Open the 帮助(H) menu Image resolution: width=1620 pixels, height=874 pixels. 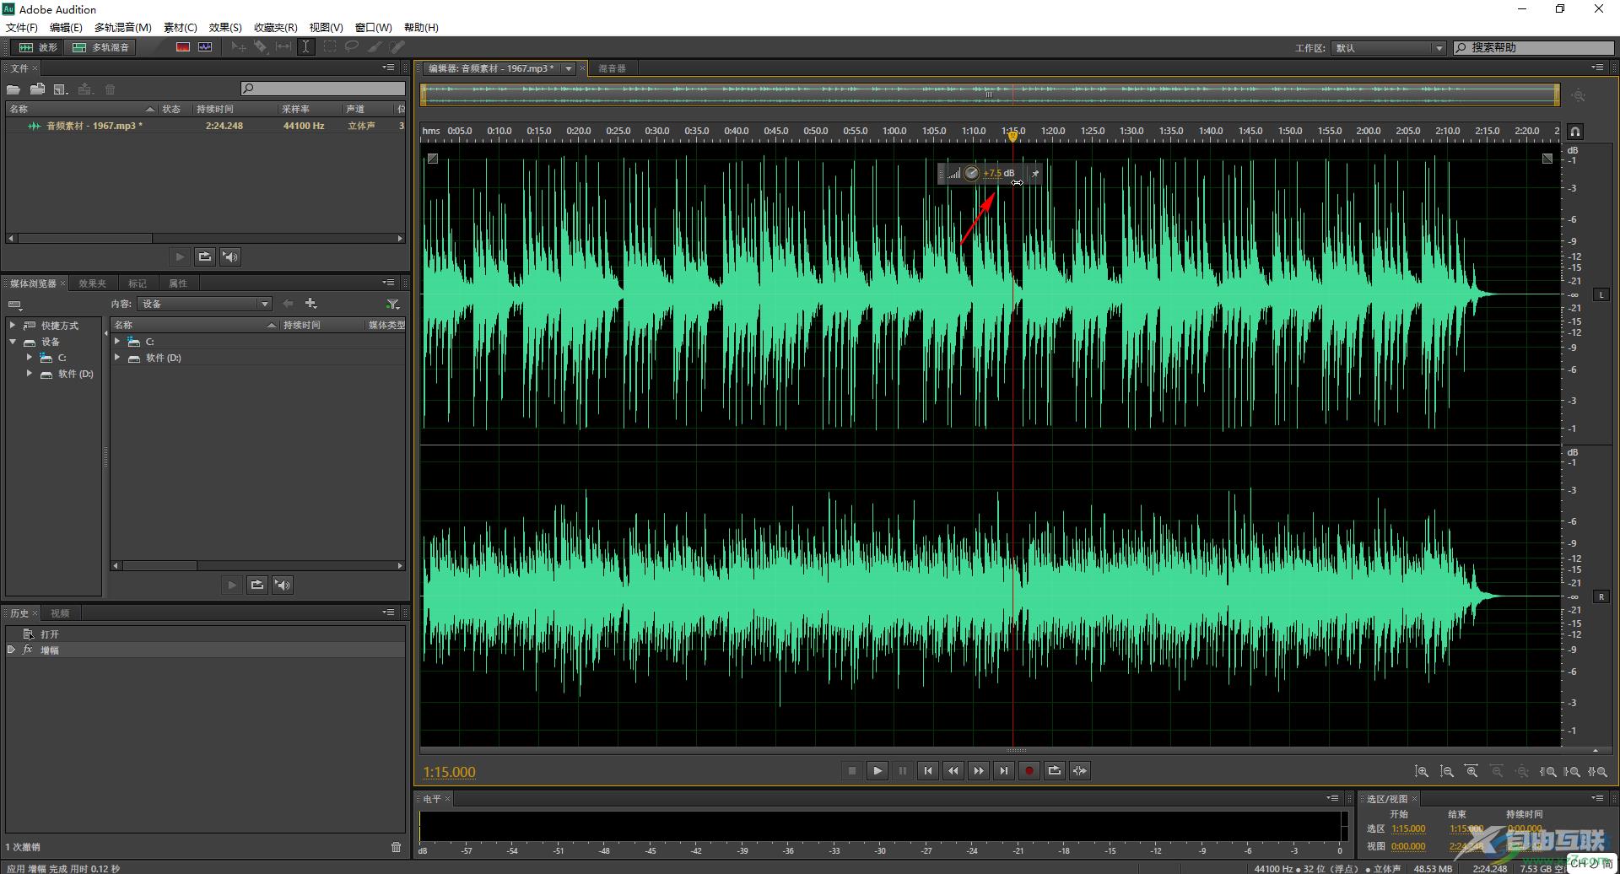pos(421,28)
